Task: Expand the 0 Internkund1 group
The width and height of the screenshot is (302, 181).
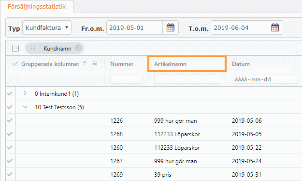Action: click(25, 93)
